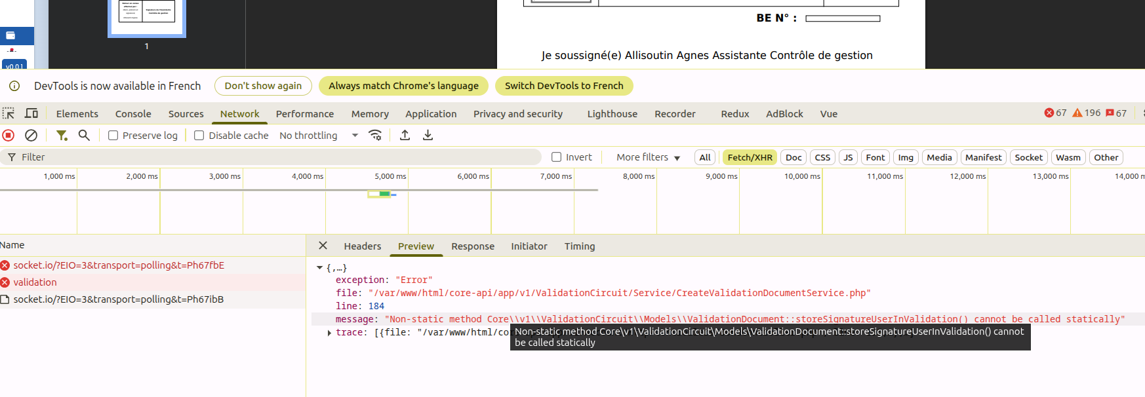Expand More filters dropdown

(x=648, y=157)
